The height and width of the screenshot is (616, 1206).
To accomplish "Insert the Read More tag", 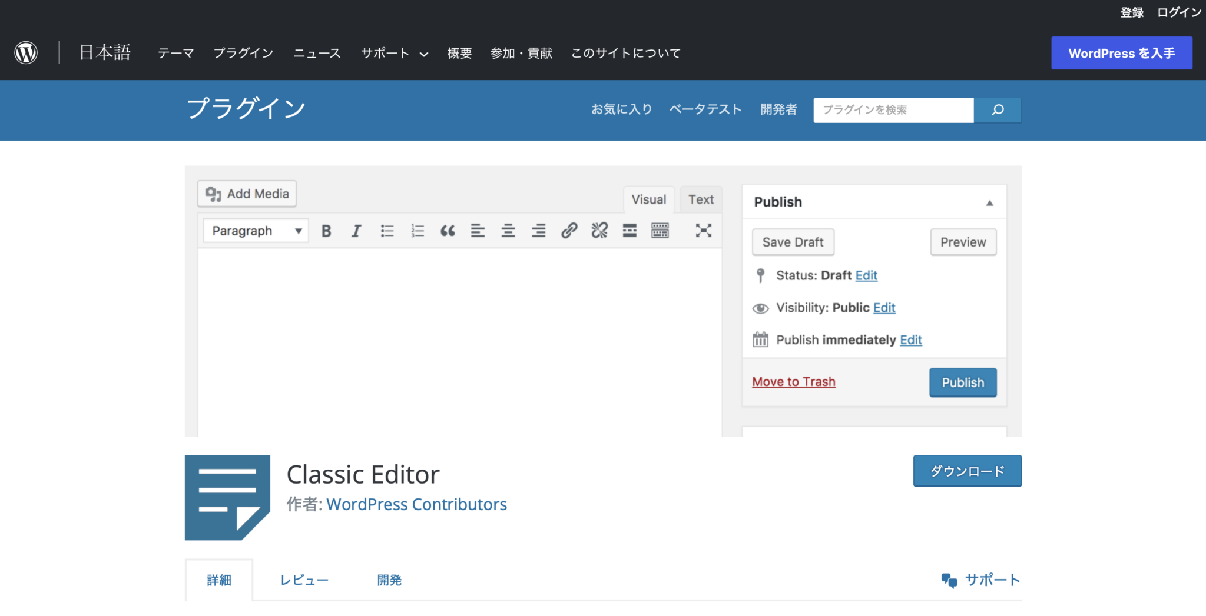I will click(x=629, y=230).
